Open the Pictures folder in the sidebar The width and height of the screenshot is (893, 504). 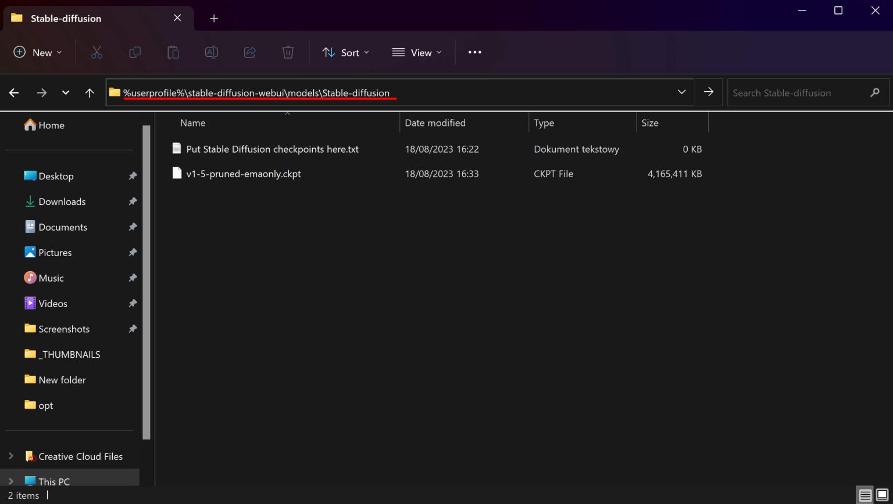click(55, 252)
